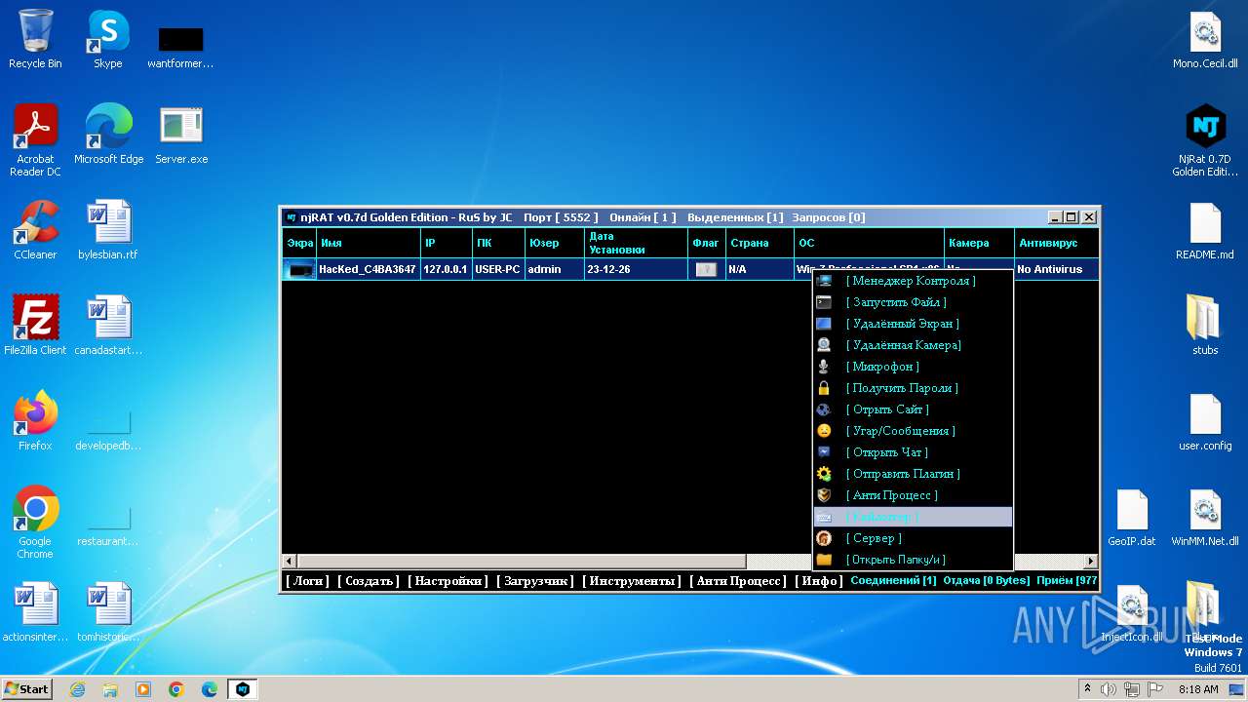
Task: Click the microphone icon in the context menu
Action: click(824, 367)
